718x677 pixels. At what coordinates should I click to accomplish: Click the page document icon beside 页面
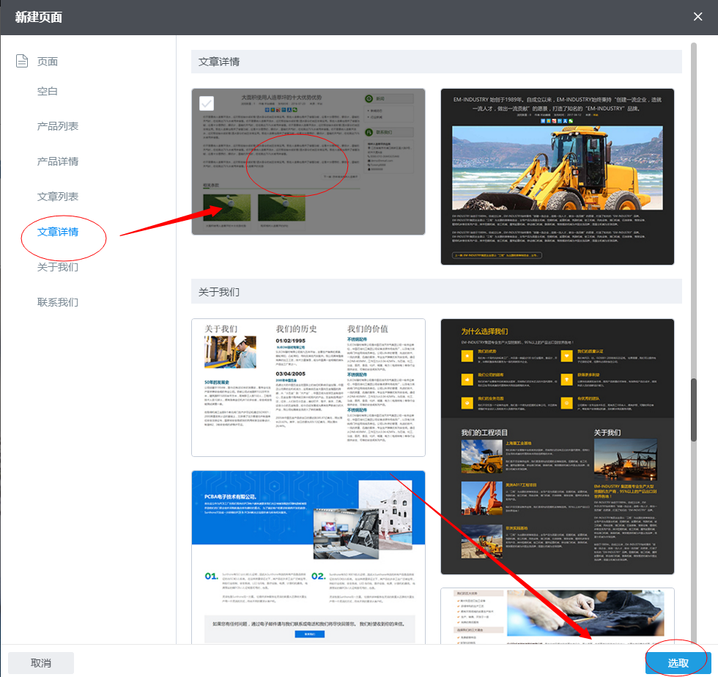(x=23, y=61)
